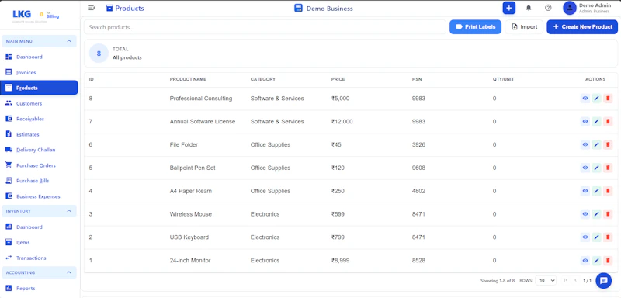Collapse the ACCOUNTING section
Viewport: 621px width, 298px height.
click(40, 272)
